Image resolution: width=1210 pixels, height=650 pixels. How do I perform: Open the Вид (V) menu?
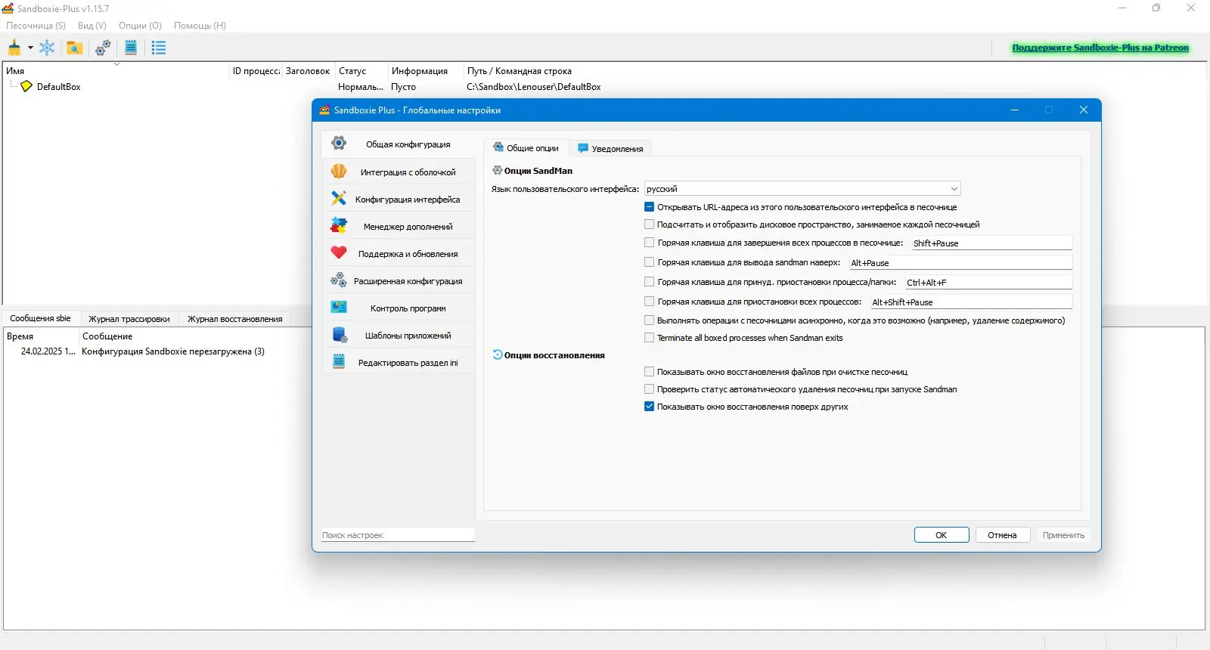click(92, 26)
